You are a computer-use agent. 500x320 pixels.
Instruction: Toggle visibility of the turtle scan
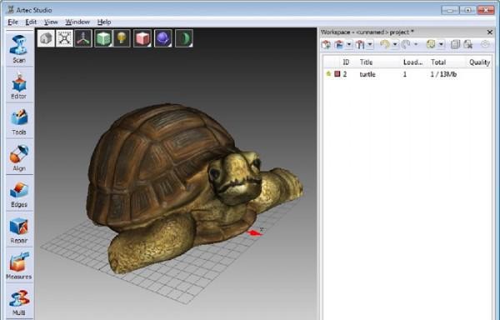[x=328, y=74]
